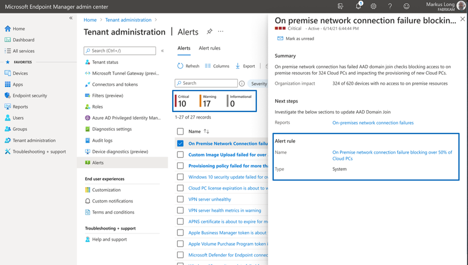Check the Custom Image Upload failed row
Viewport: 468px width, 265px height.
(x=180, y=155)
